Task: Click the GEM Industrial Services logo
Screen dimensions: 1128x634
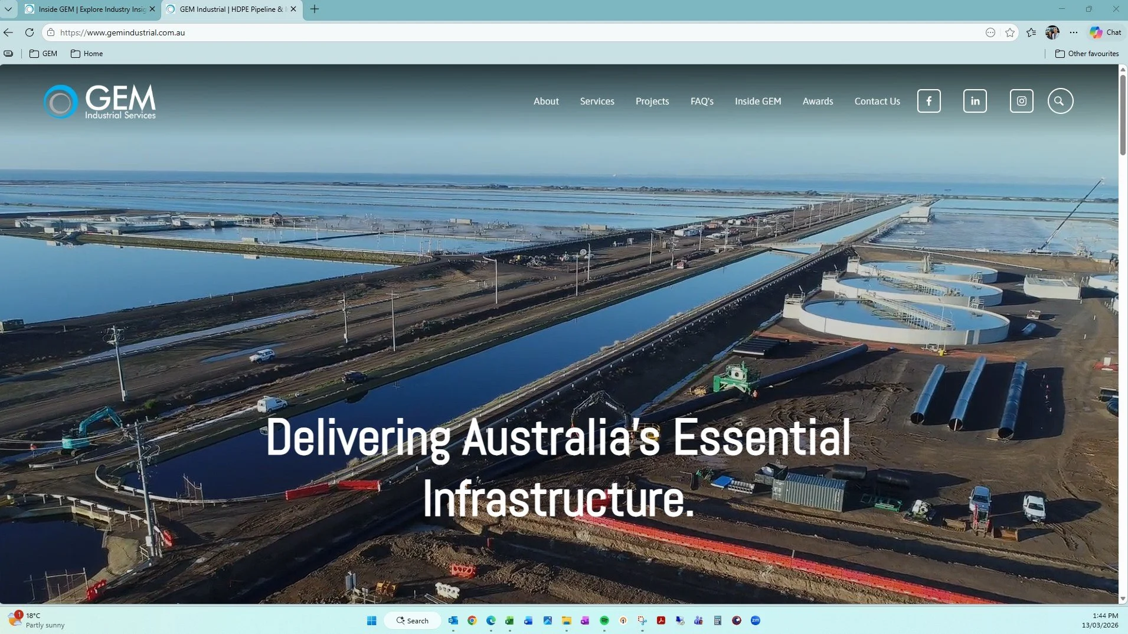Action: click(99, 101)
